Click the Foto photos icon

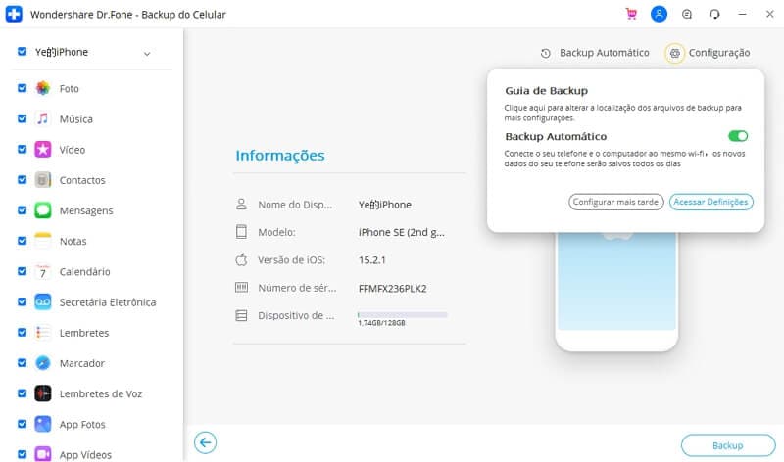click(43, 88)
